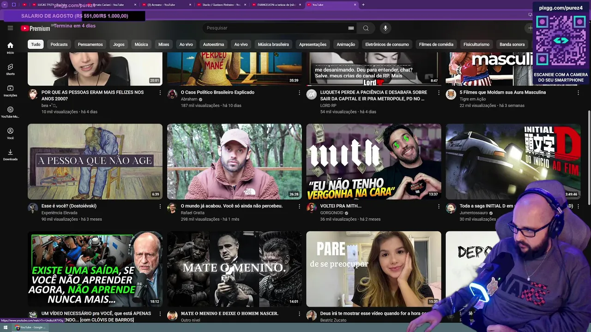591x332 pixels.
Task: Visit the Jumentossauro channel link
Action: (x=474, y=213)
